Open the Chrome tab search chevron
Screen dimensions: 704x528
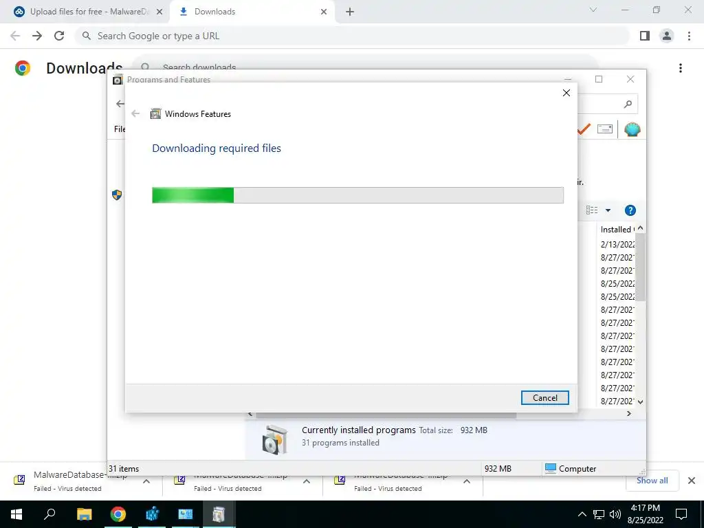pyautogui.click(x=593, y=10)
